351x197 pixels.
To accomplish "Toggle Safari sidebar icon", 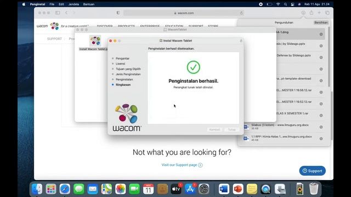I will click(x=58, y=13).
